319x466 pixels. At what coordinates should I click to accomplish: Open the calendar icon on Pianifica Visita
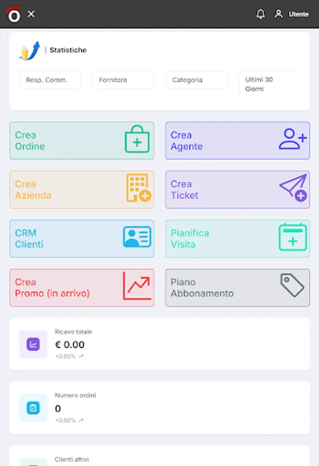coord(293,238)
